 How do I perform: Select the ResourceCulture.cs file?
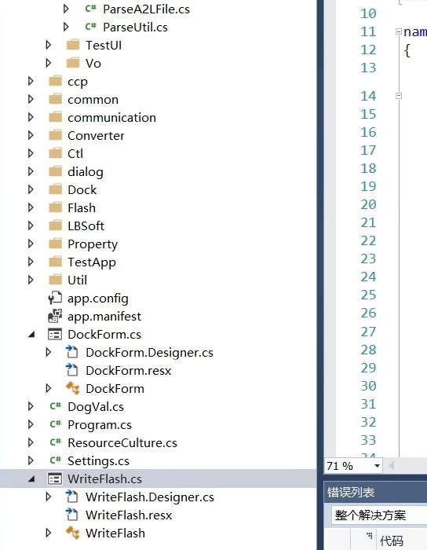pyautogui.click(x=122, y=442)
